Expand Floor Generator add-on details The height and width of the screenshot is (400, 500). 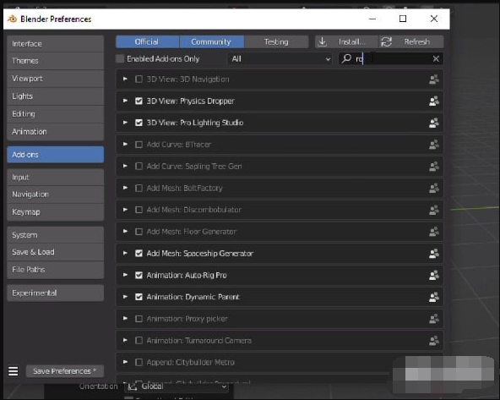[x=125, y=232]
